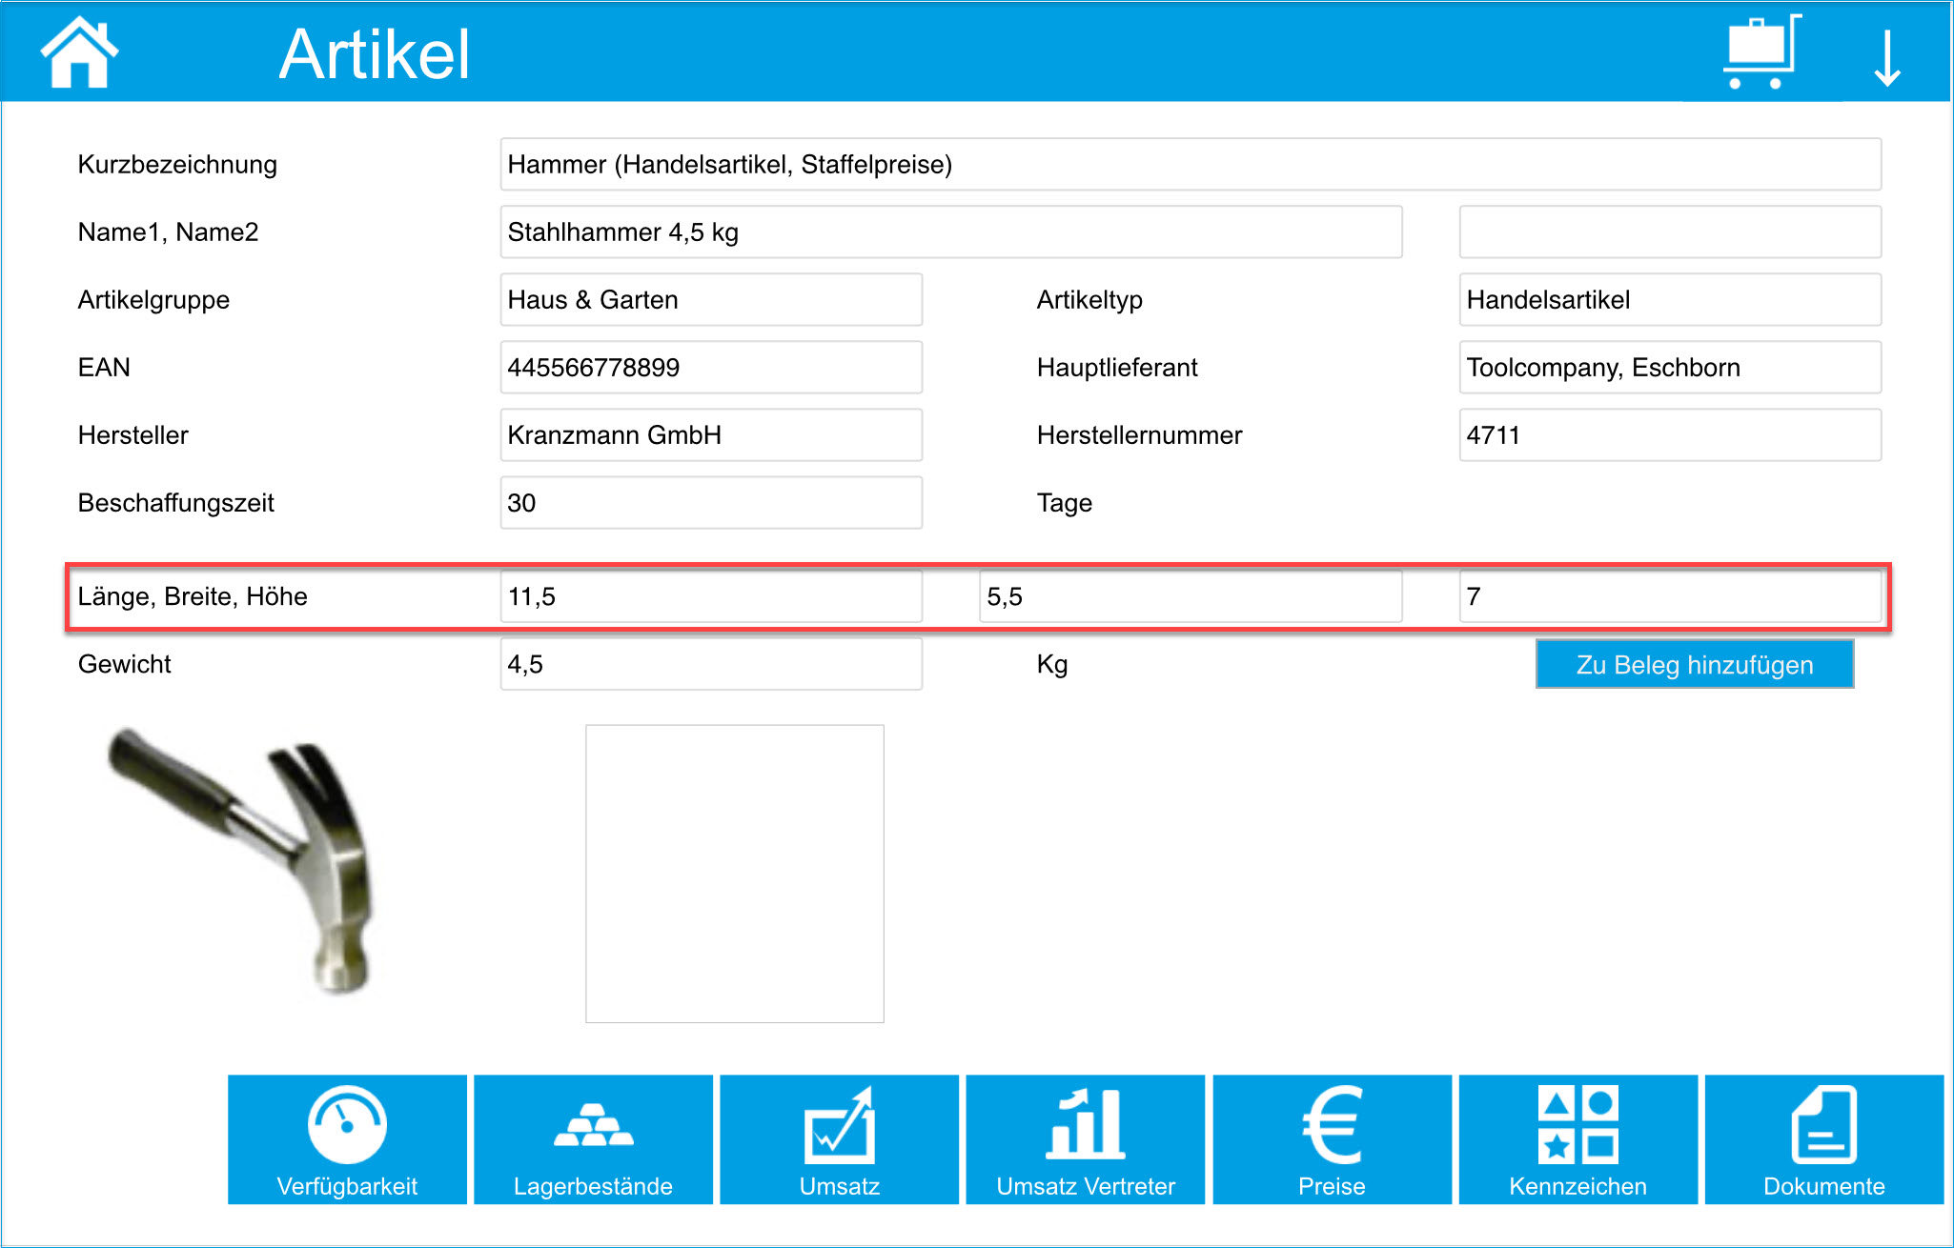Click the Gewicht field showing 4,5
This screenshot has height=1248, width=1954.
(710, 664)
